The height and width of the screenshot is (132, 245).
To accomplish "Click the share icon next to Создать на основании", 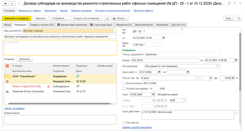I will pos(107,18).
